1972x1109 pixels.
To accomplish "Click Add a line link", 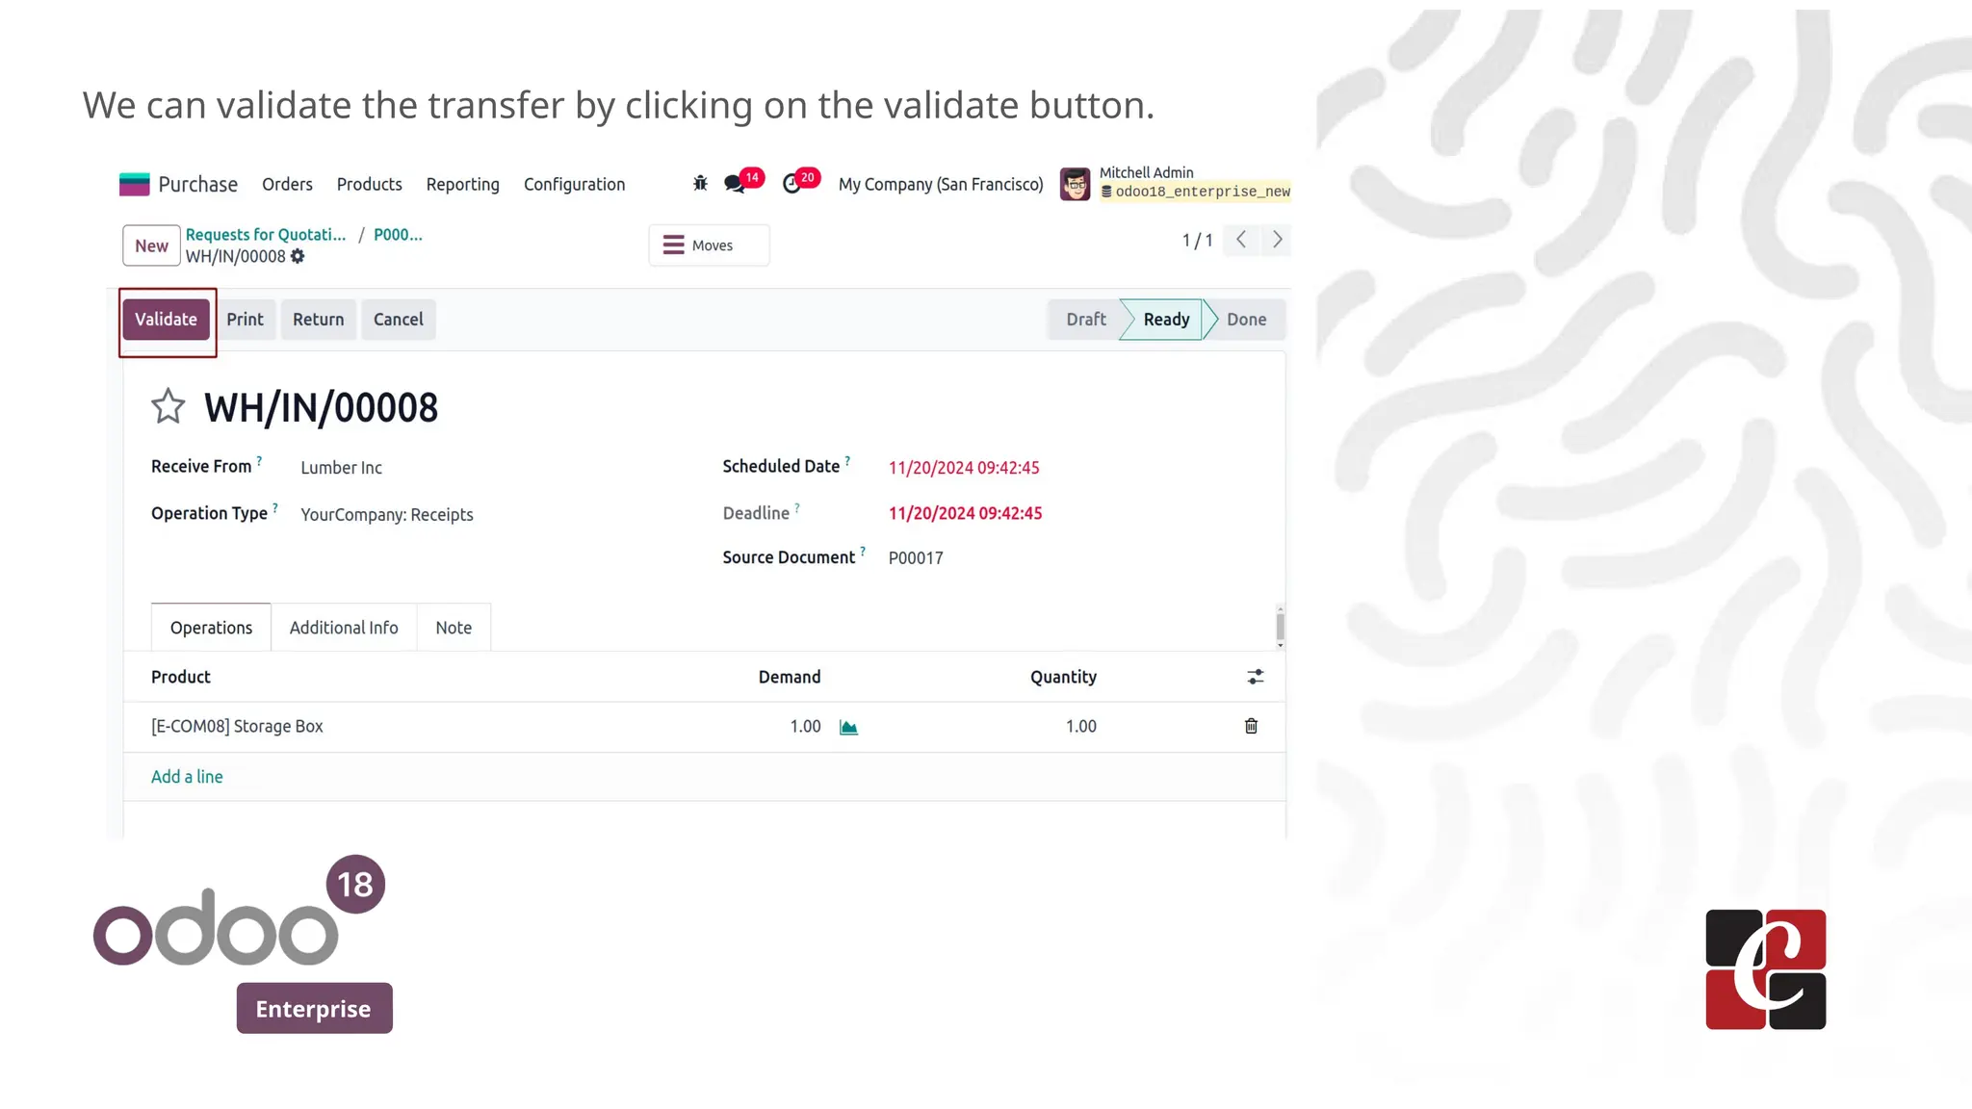I will [x=187, y=777].
